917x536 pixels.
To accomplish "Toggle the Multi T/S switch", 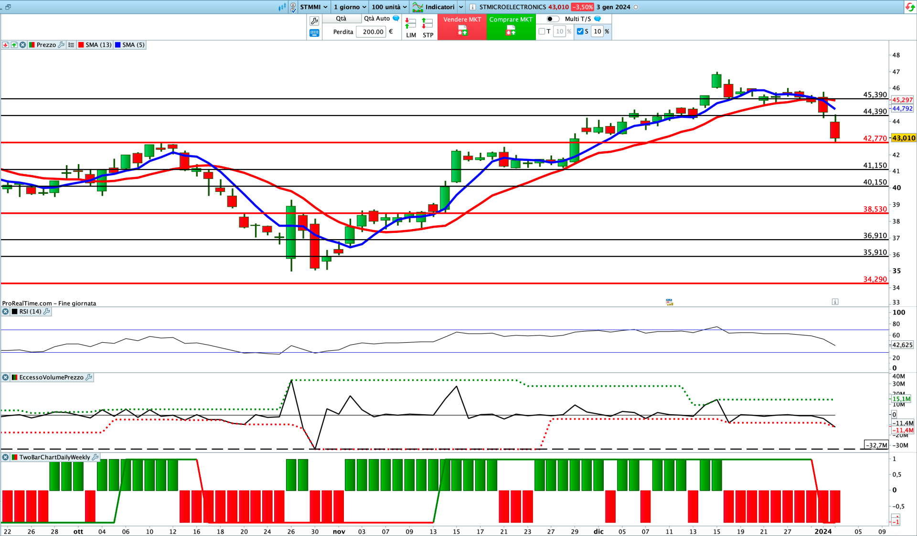I will [x=553, y=19].
